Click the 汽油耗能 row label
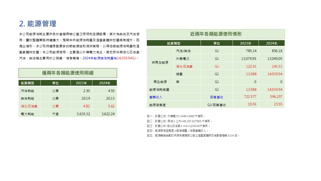 pyautogui.click(x=27, y=91)
